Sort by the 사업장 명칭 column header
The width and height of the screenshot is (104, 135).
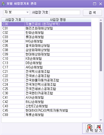coord(58,20)
